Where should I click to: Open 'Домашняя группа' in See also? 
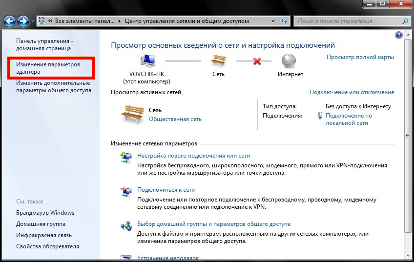tap(41, 224)
